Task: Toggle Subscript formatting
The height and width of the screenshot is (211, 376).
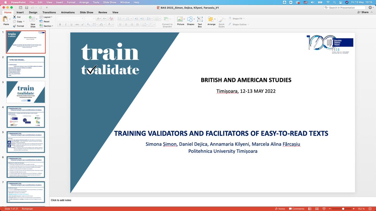Action: point(89,24)
